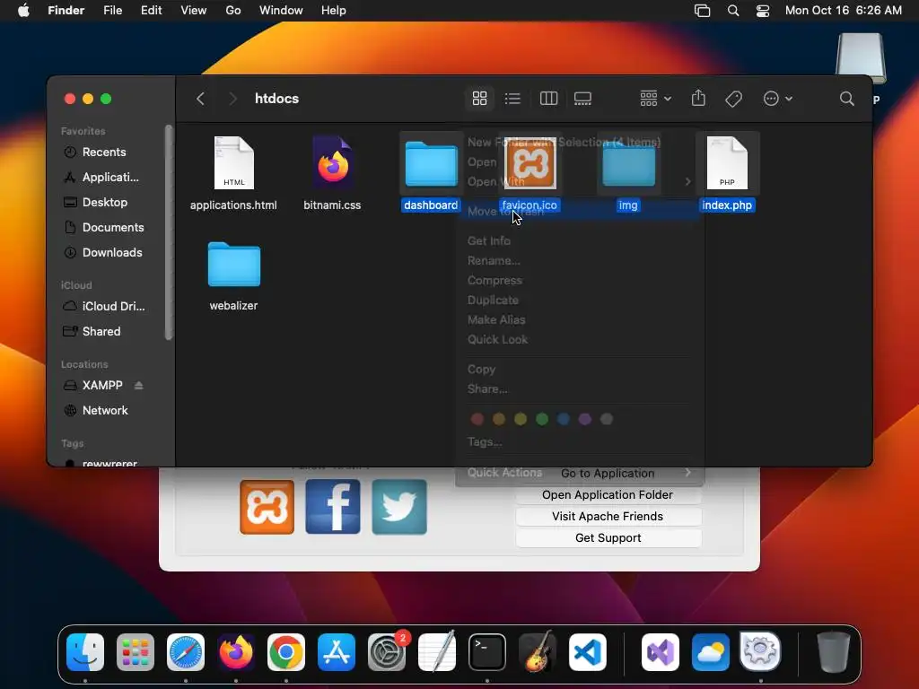The width and height of the screenshot is (919, 689).
Task: Open Spotlight search in menu bar
Action: coord(732,11)
